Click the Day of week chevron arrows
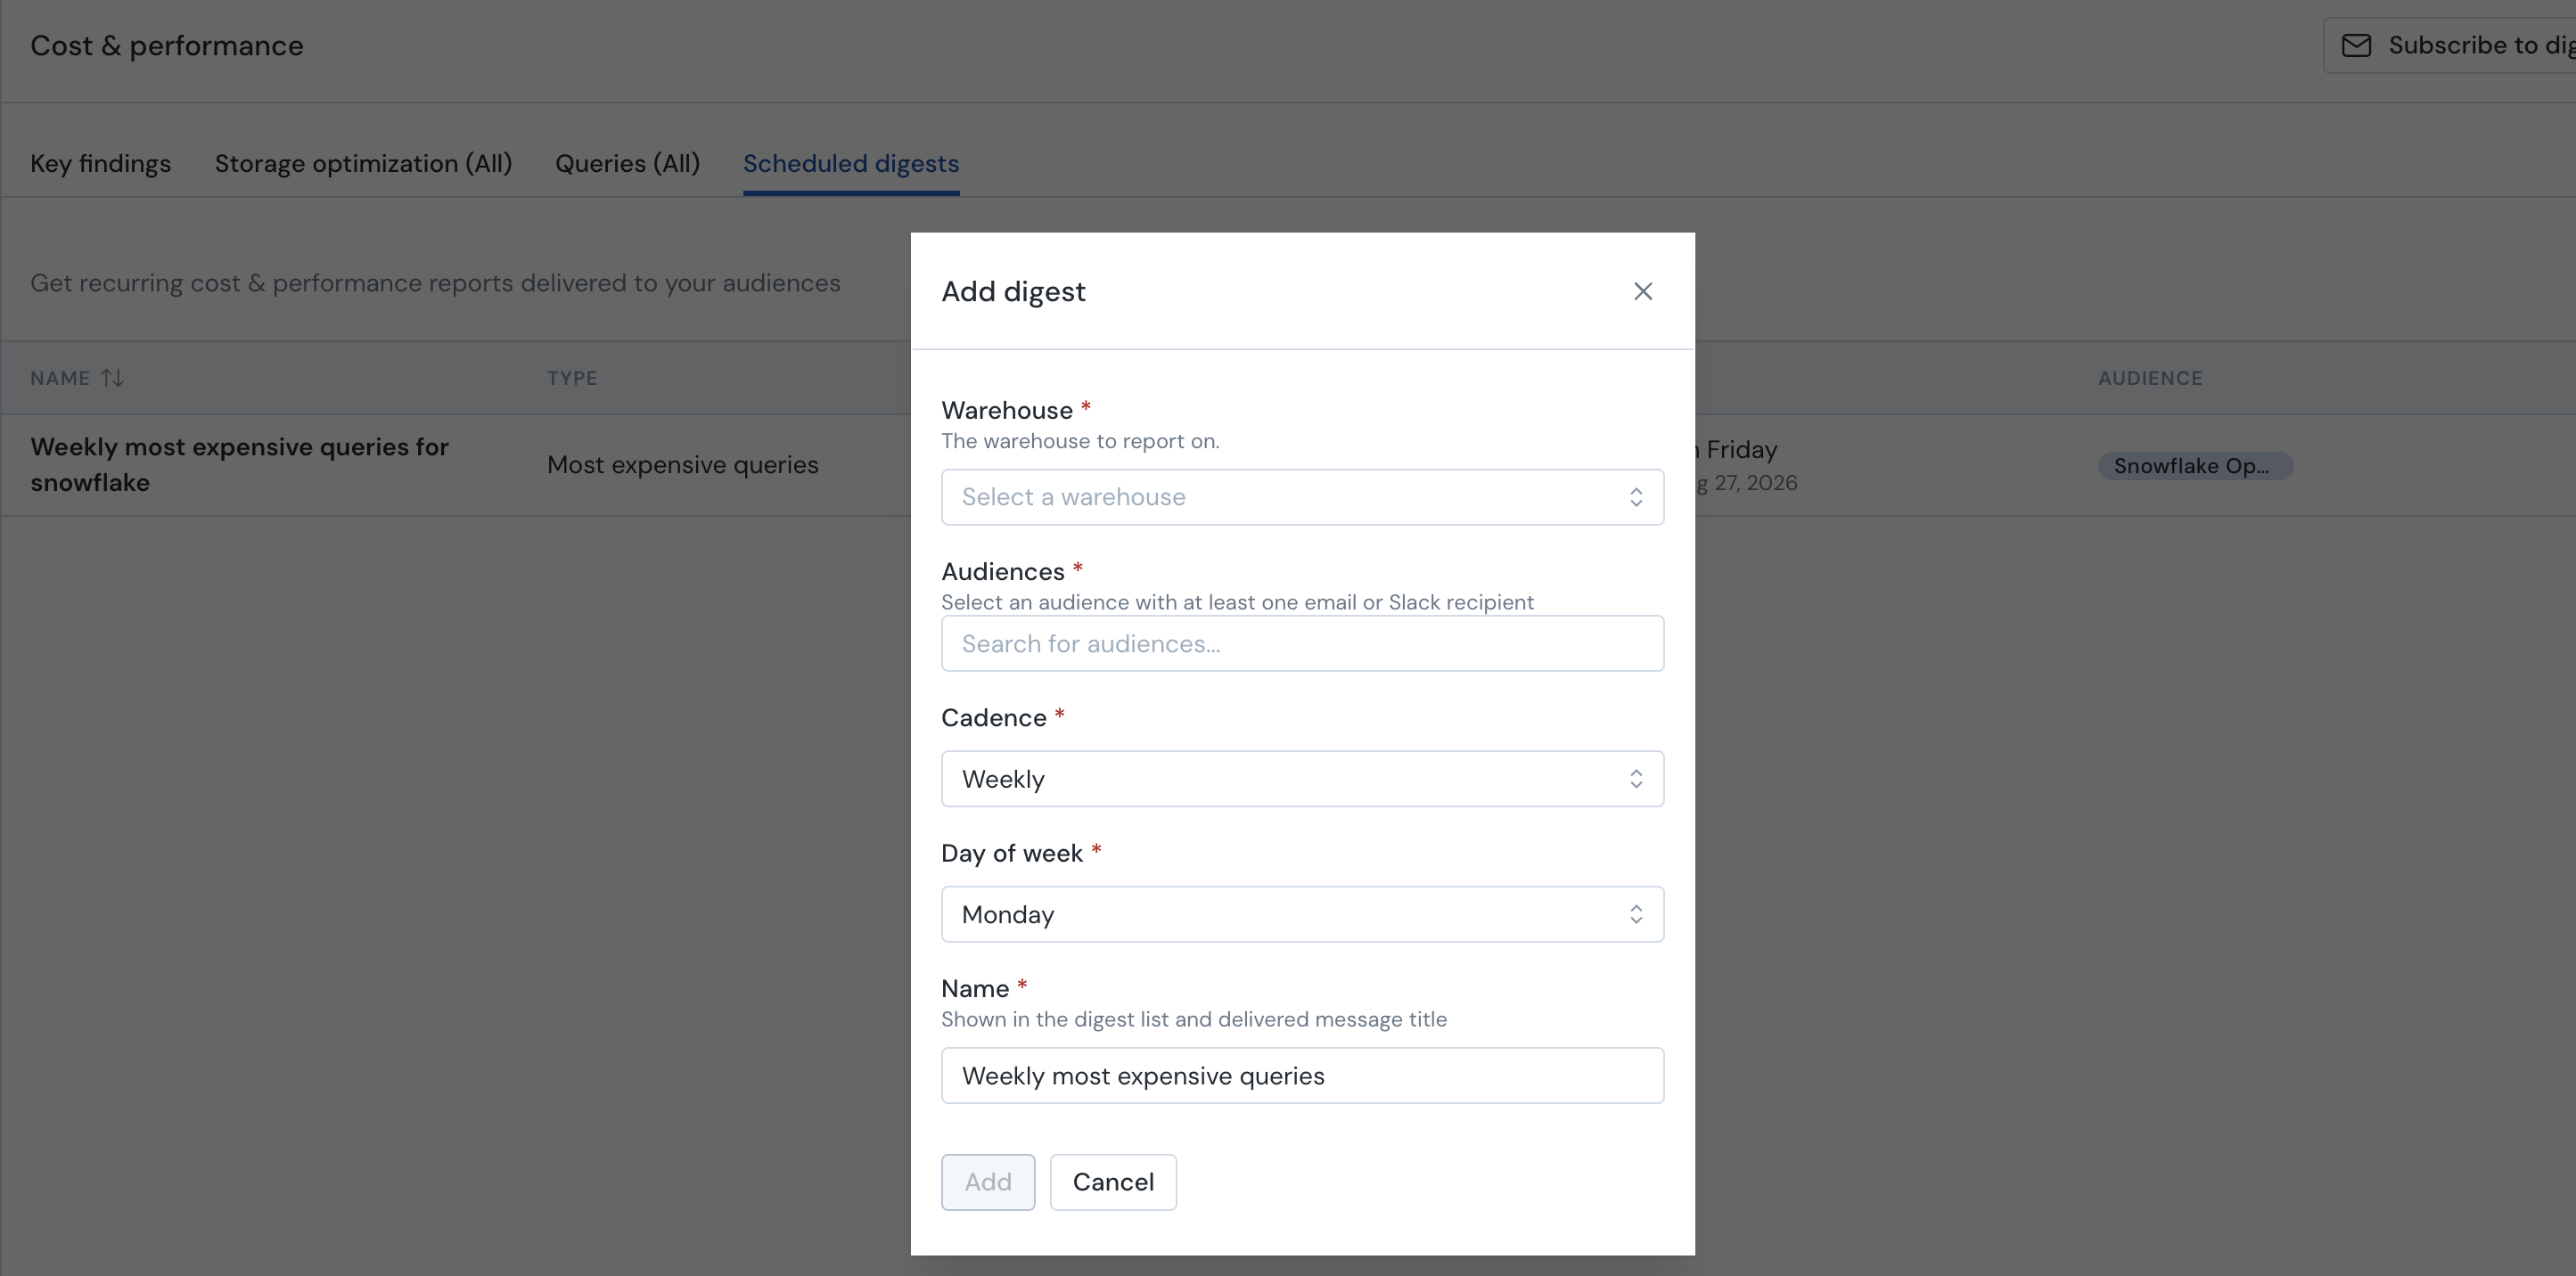Image resolution: width=2576 pixels, height=1276 pixels. click(1635, 914)
